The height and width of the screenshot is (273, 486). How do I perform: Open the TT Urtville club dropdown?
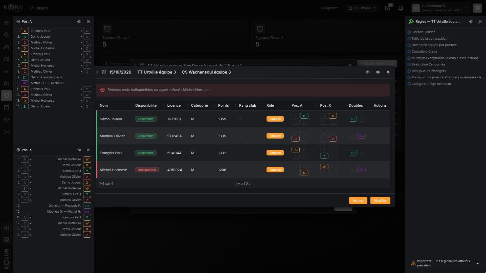[362, 8]
